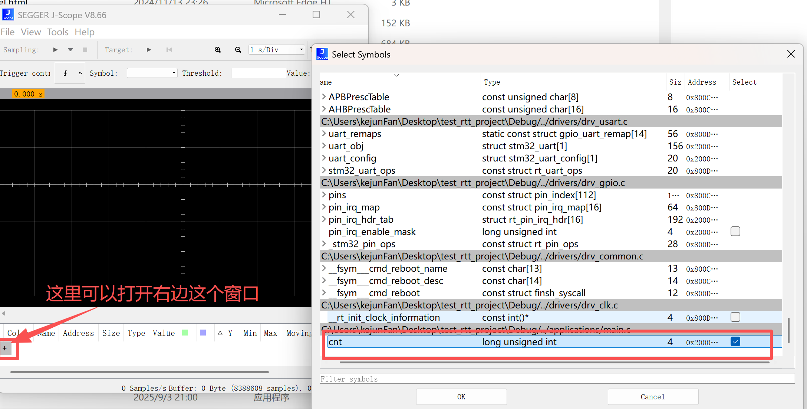Close the Select Symbols dialog
The width and height of the screenshot is (807, 409).
pyautogui.click(x=791, y=54)
